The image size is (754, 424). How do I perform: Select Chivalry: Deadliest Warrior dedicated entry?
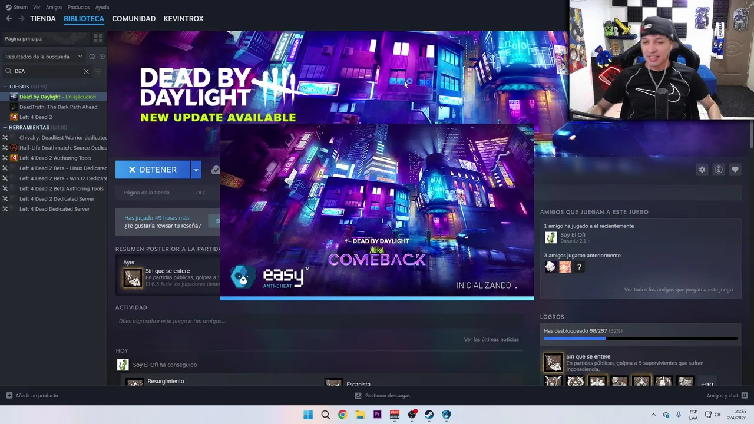[53, 138]
